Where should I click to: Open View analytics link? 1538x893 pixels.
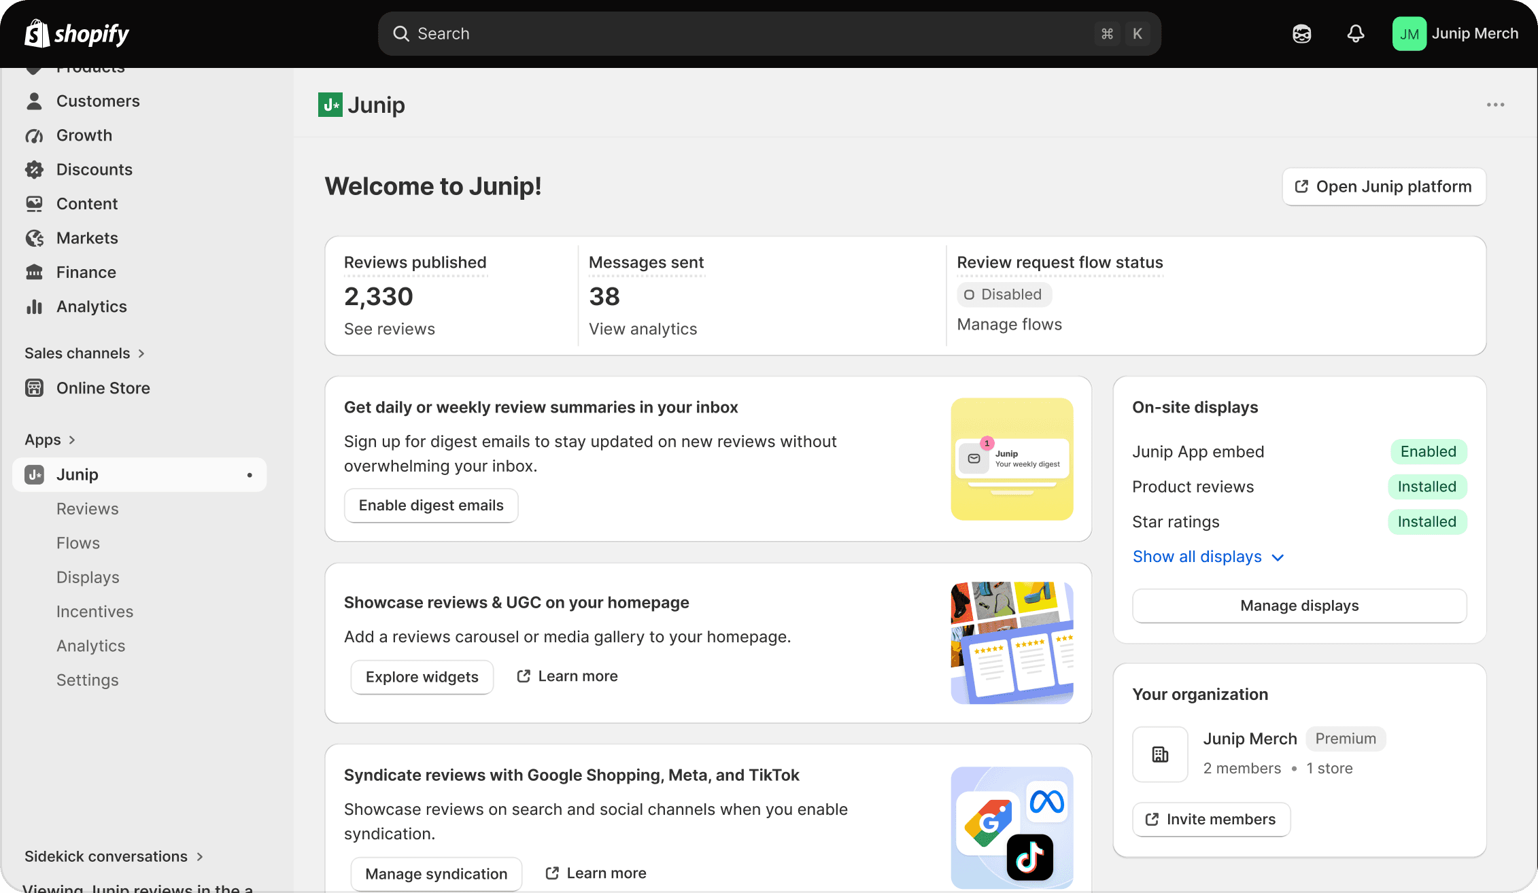click(643, 329)
